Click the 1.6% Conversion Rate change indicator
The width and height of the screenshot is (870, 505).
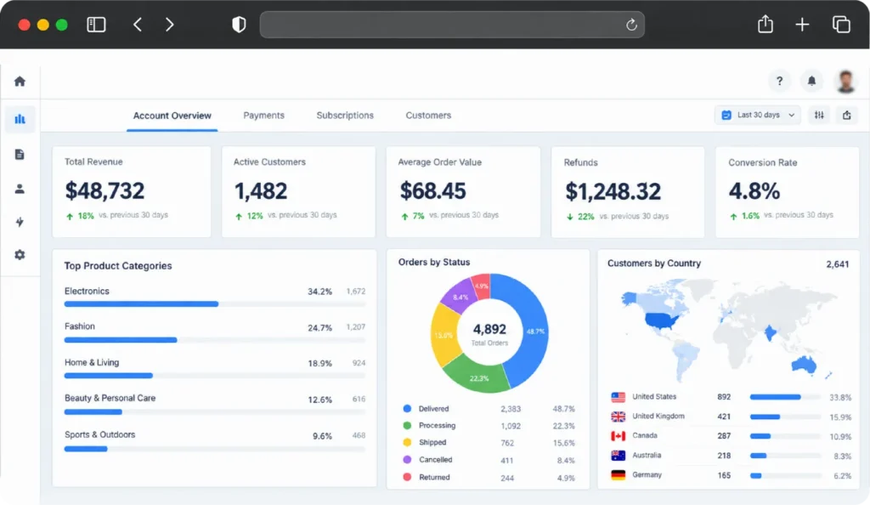(x=744, y=216)
